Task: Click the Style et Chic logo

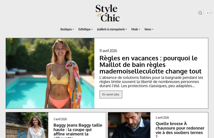Action: pos(108,13)
